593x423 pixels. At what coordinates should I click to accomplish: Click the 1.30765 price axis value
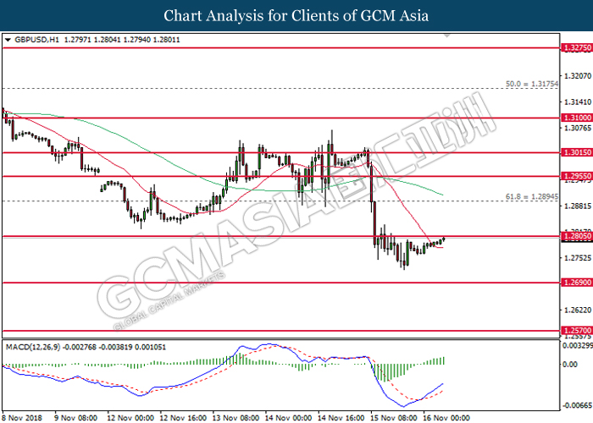(x=578, y=128)
